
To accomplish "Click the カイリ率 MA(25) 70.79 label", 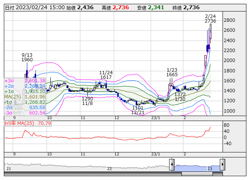I will (x=28, y=123).
